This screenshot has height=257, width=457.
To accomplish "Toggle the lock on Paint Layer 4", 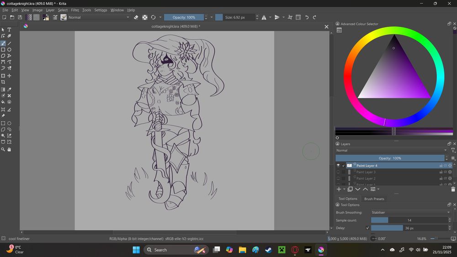I will click(x=441, y=165).
